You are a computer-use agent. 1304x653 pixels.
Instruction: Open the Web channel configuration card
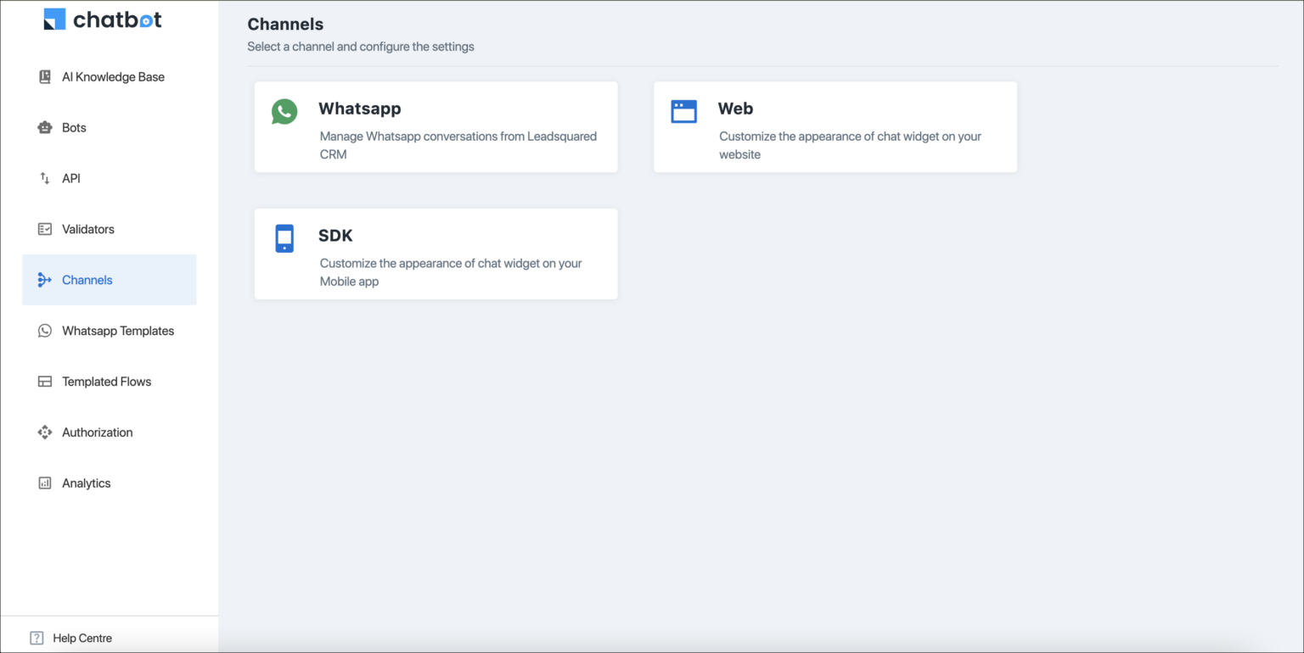[x=835, y=127]
